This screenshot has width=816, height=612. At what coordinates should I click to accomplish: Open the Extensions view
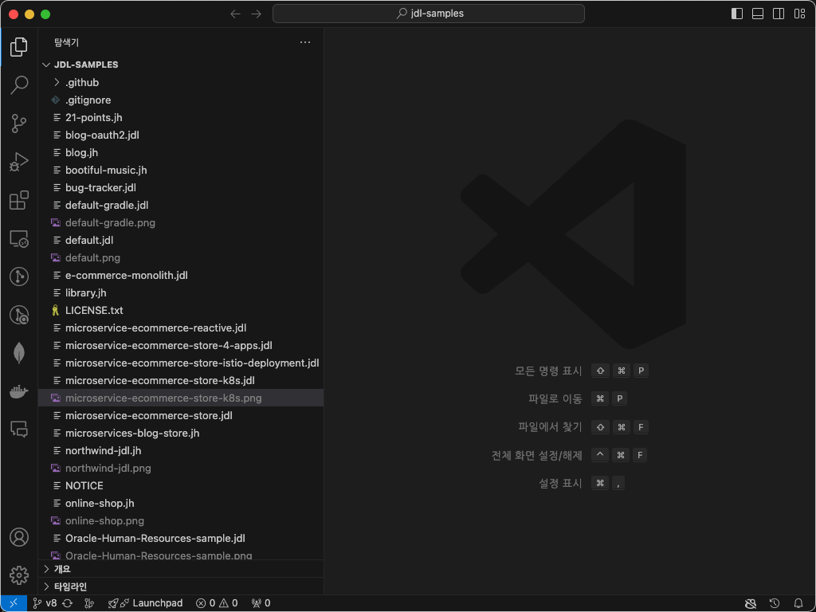[x=19, y=200]
